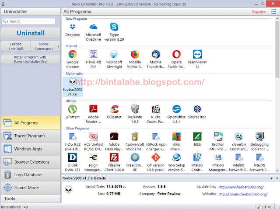Click the red Register link
The width and height of the screenshot is (280, 209).
tap(259, 12)
